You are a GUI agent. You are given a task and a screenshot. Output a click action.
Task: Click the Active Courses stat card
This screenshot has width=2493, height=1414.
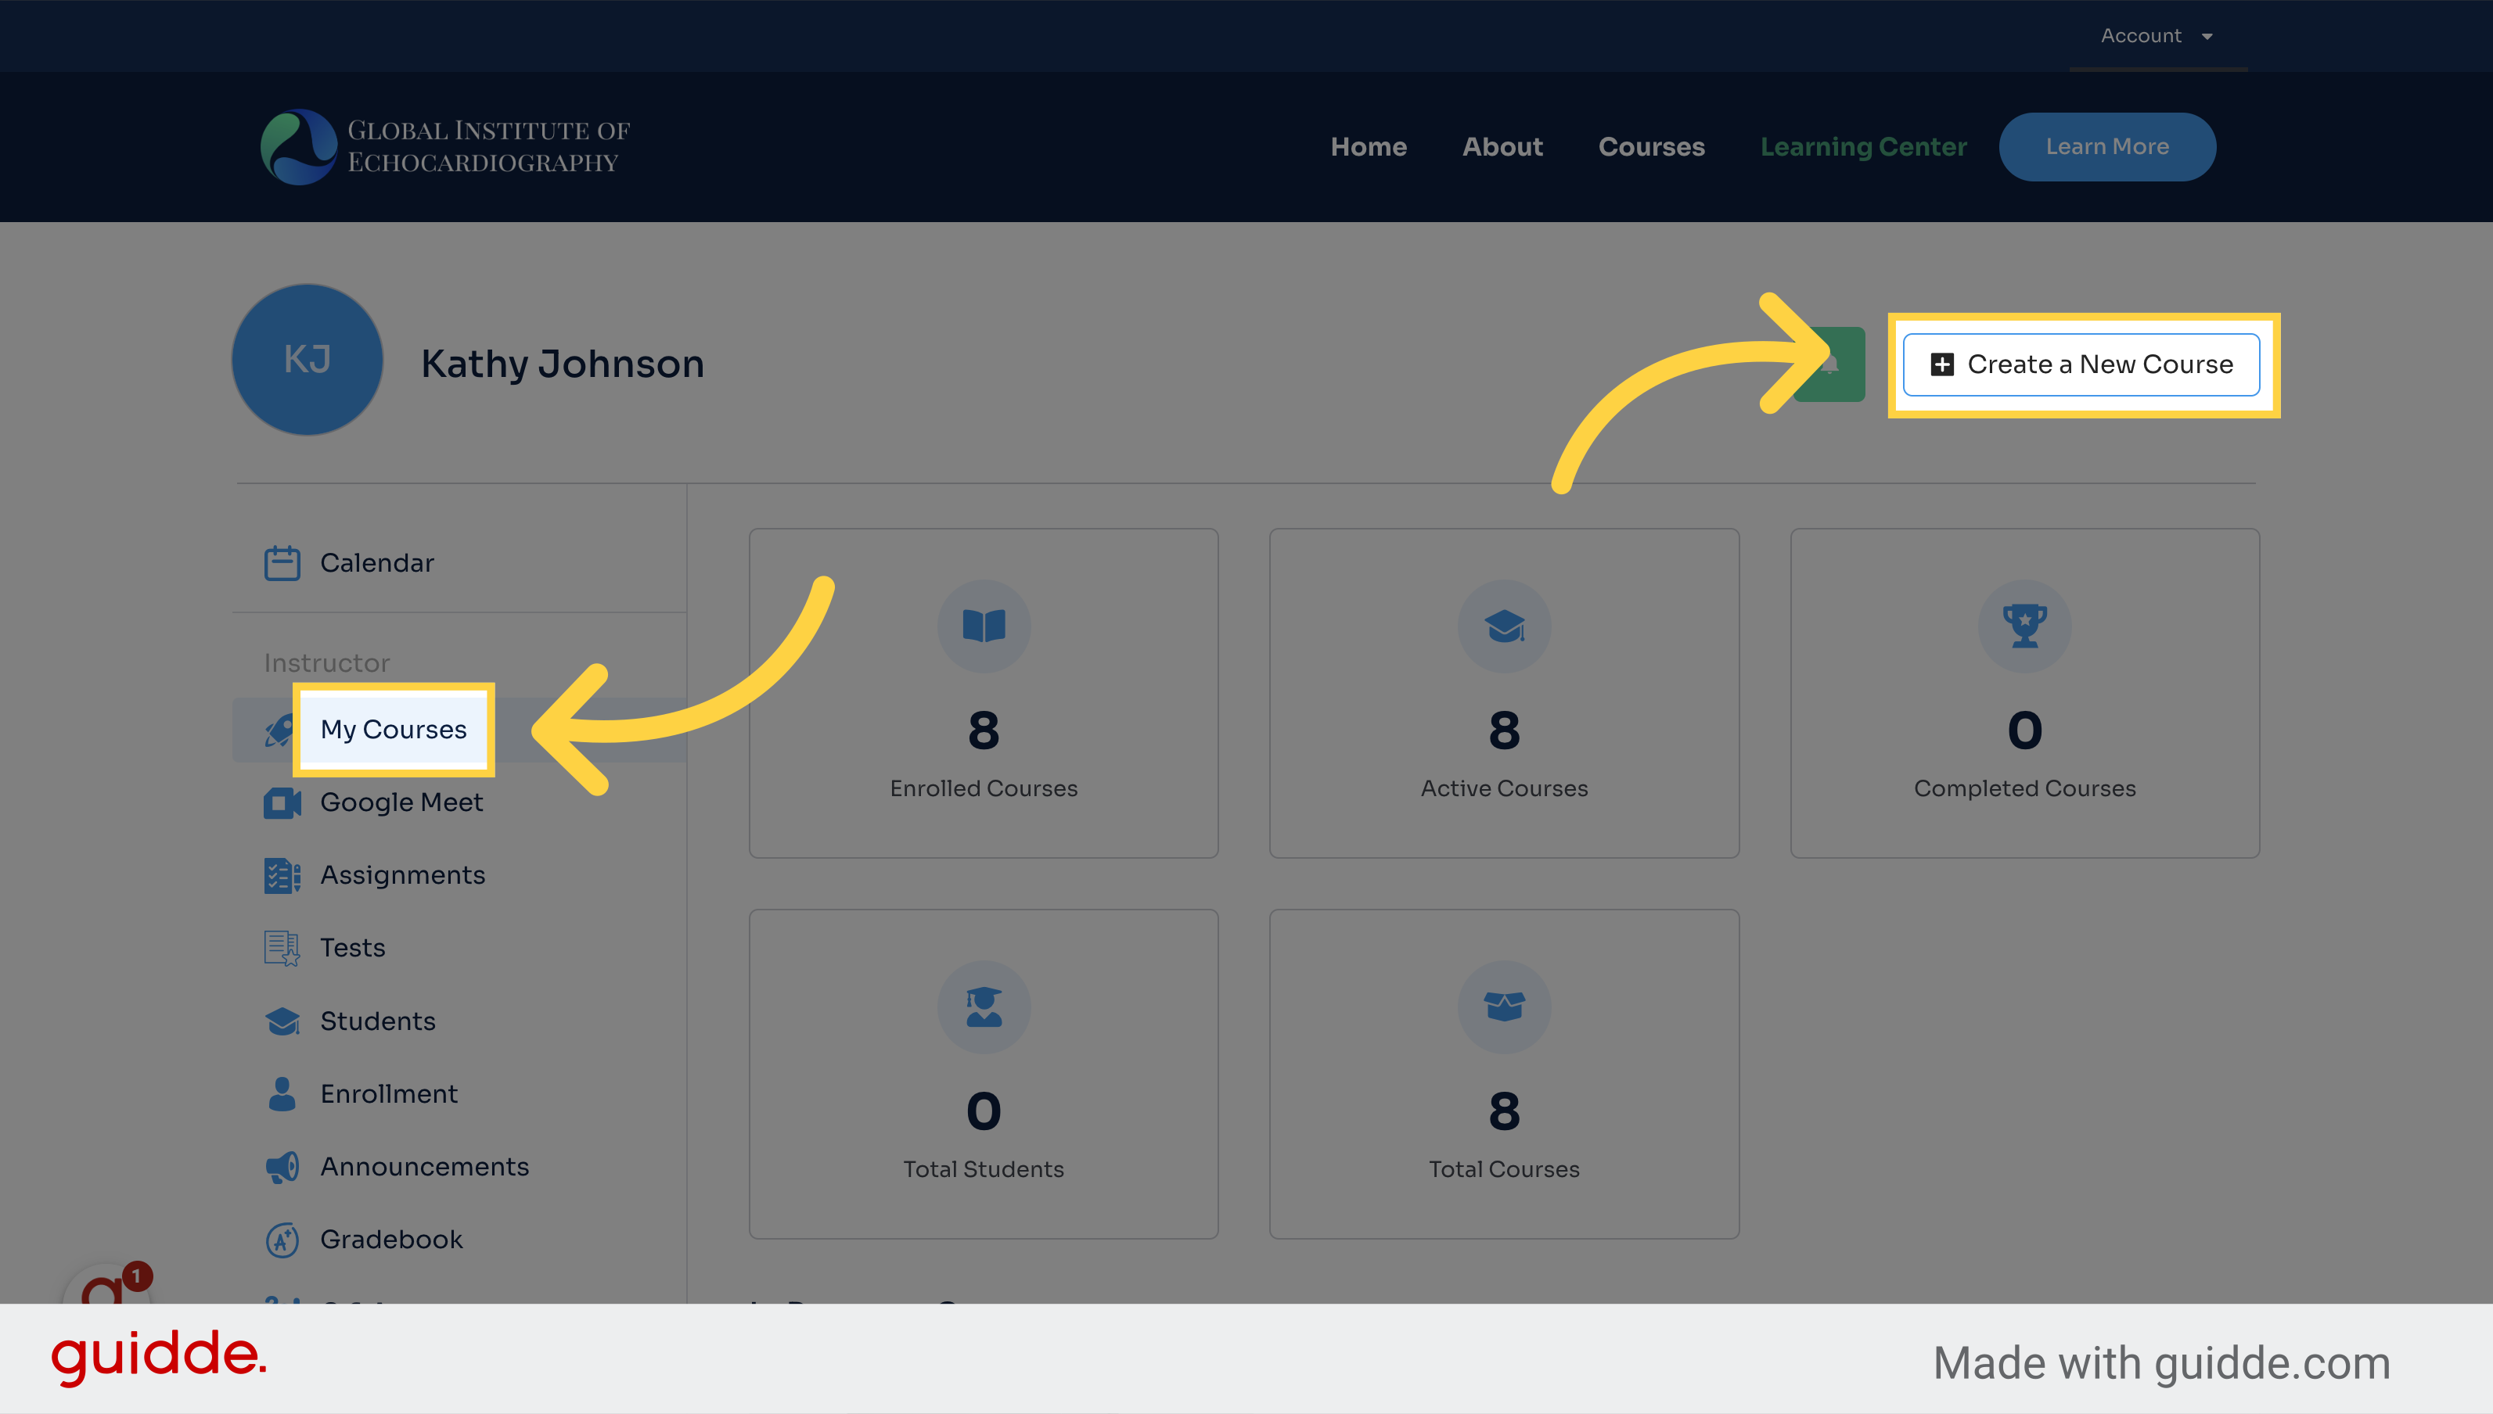pos(1505,693)
